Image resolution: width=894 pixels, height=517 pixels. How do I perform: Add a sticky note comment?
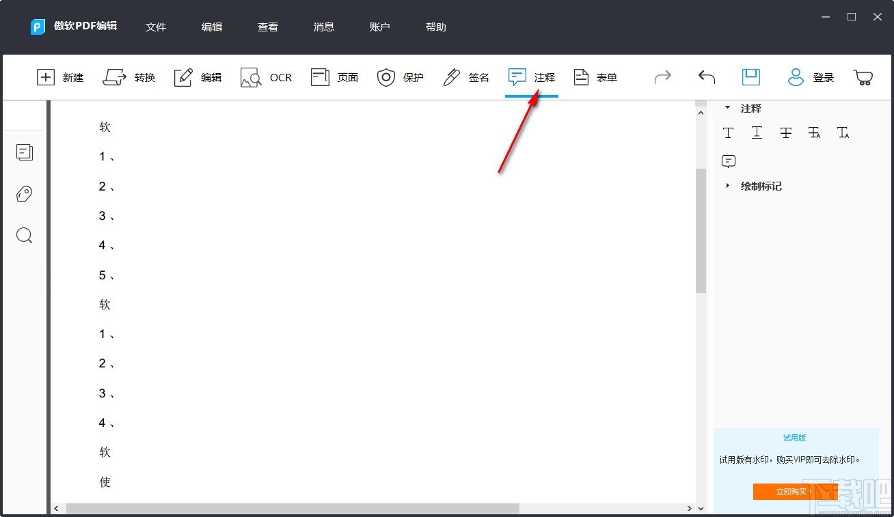click(x=729, y=161)
